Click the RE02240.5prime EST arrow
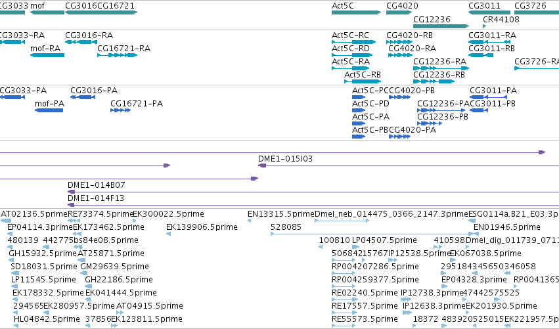The height and width of the screenshot is (329, 559). tap(344, 299)
